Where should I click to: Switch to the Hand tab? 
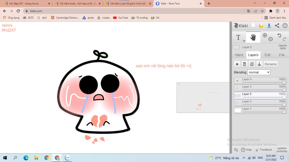(239, 55)
